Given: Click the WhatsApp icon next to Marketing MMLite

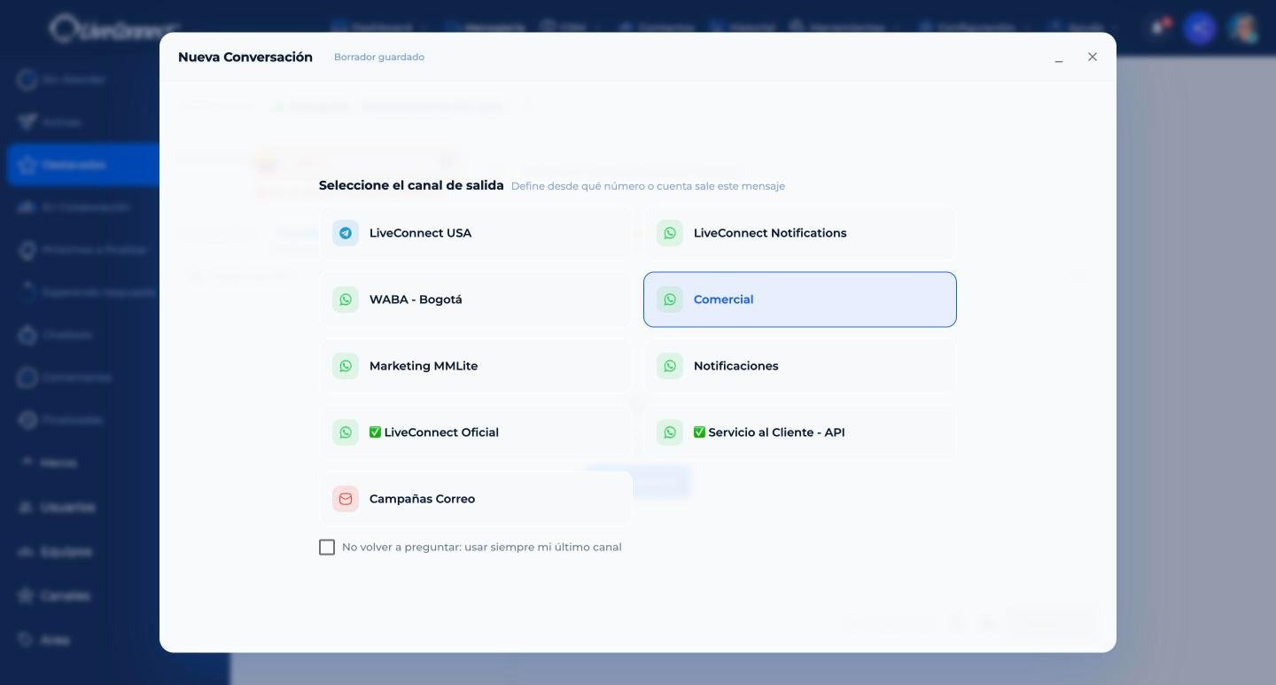Looking at the screenshot, I should (346, 366).
